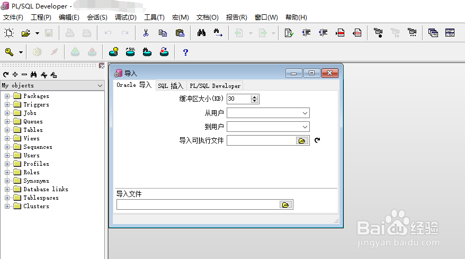Screen dimensions: 465x259
Task: Select the Synonyms tree item
Action: click(36, 181)
